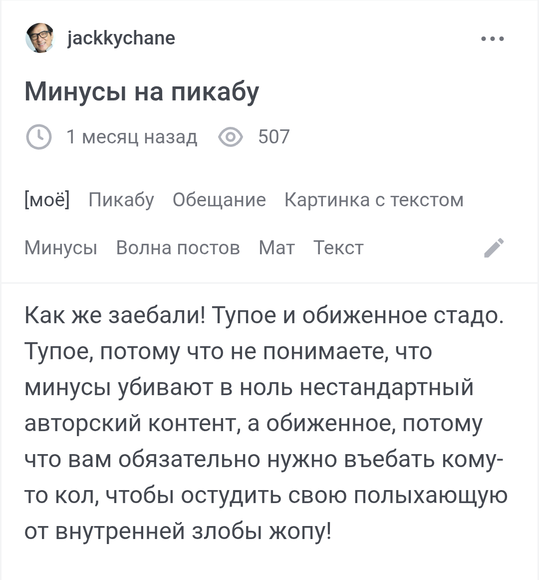Click the 'Мат' tag
The width and height of the screenshot is (539, 580).
pyautogui.click(x=276, y=248)
